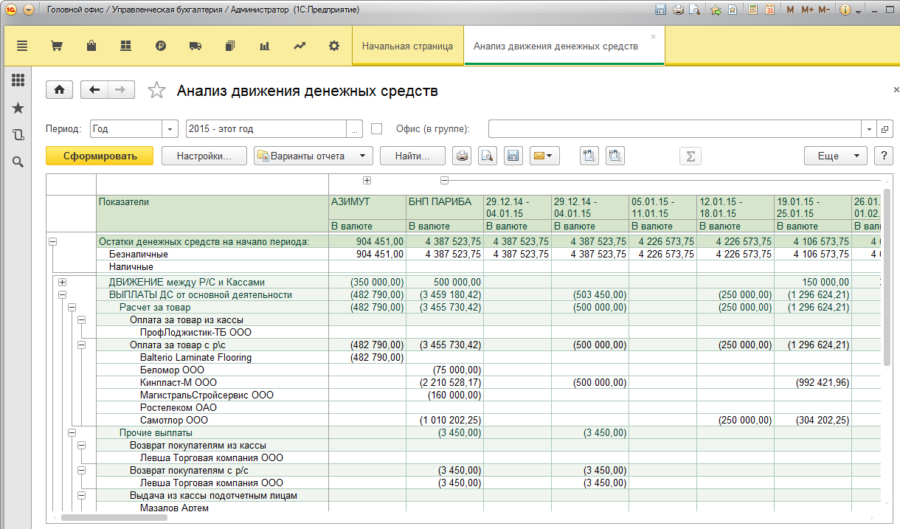The height and width of the screenshot is (529, 900).
Task: Click the M+ memory add button
Action: tap(807, 10)
